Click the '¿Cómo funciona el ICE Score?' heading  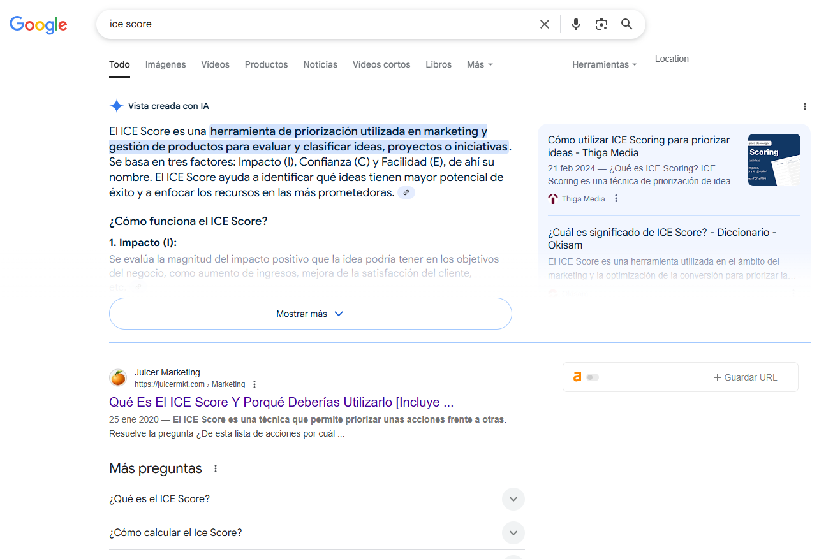point(188,221)
